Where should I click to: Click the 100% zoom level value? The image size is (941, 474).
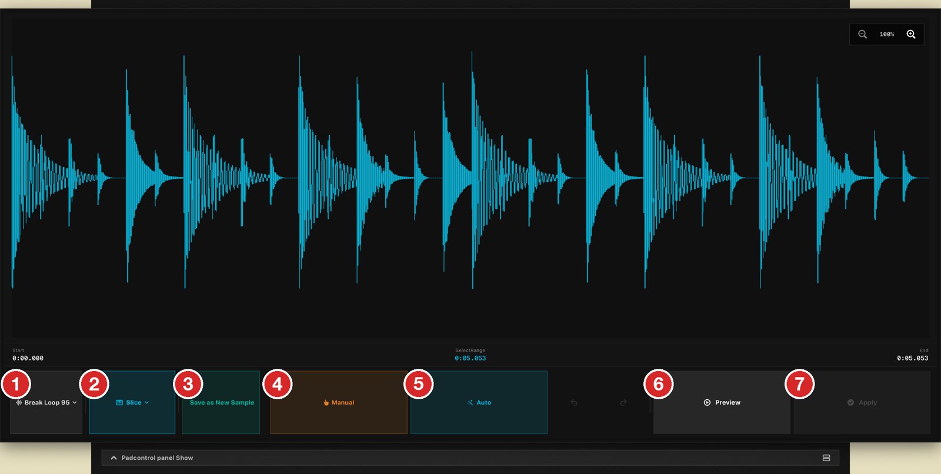click(887, 34)
